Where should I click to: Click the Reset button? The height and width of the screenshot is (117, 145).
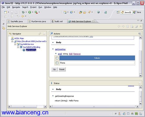[x=62, y=69]
